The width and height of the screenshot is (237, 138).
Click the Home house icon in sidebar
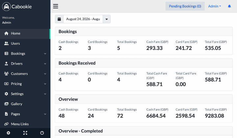(6, 33)
